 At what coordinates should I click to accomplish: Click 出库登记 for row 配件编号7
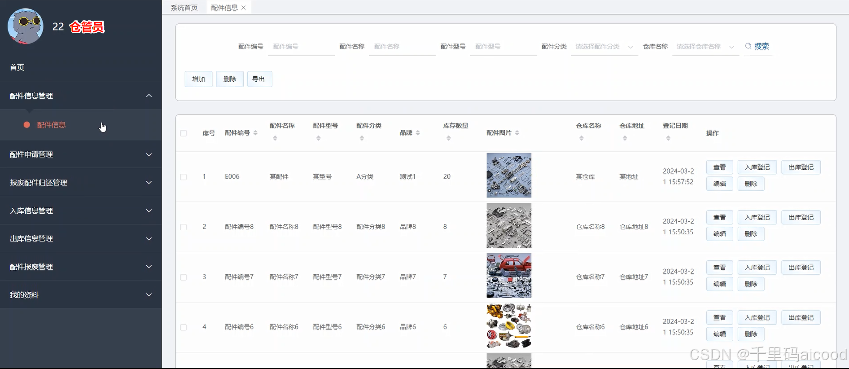click(801, 268)
